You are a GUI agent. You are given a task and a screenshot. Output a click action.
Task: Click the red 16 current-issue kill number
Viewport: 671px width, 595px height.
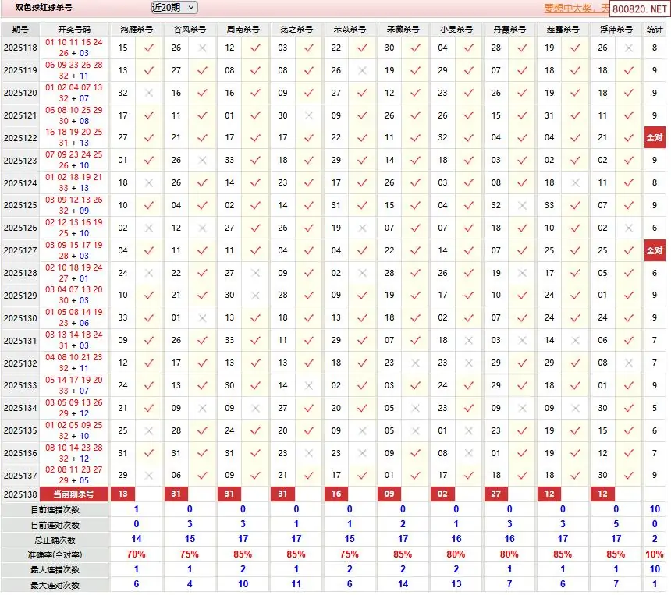pos(335,494)
